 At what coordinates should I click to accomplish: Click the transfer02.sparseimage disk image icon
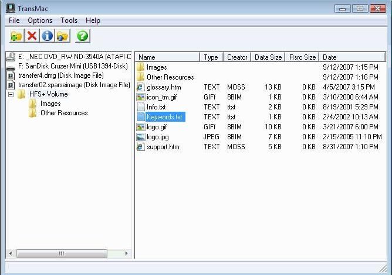(11, 85)
